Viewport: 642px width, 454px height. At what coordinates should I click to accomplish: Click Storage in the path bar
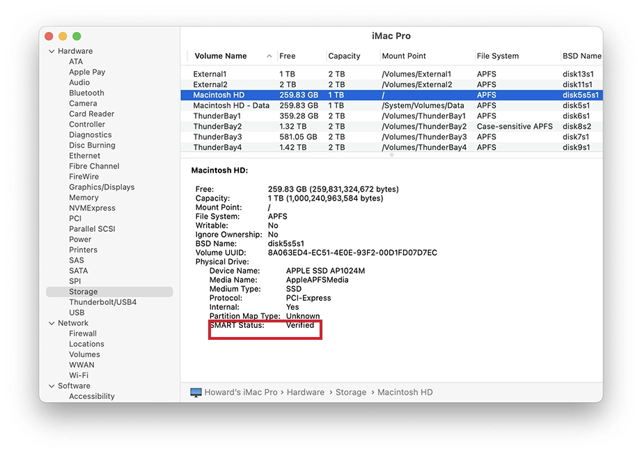click(x=351, y=392)
